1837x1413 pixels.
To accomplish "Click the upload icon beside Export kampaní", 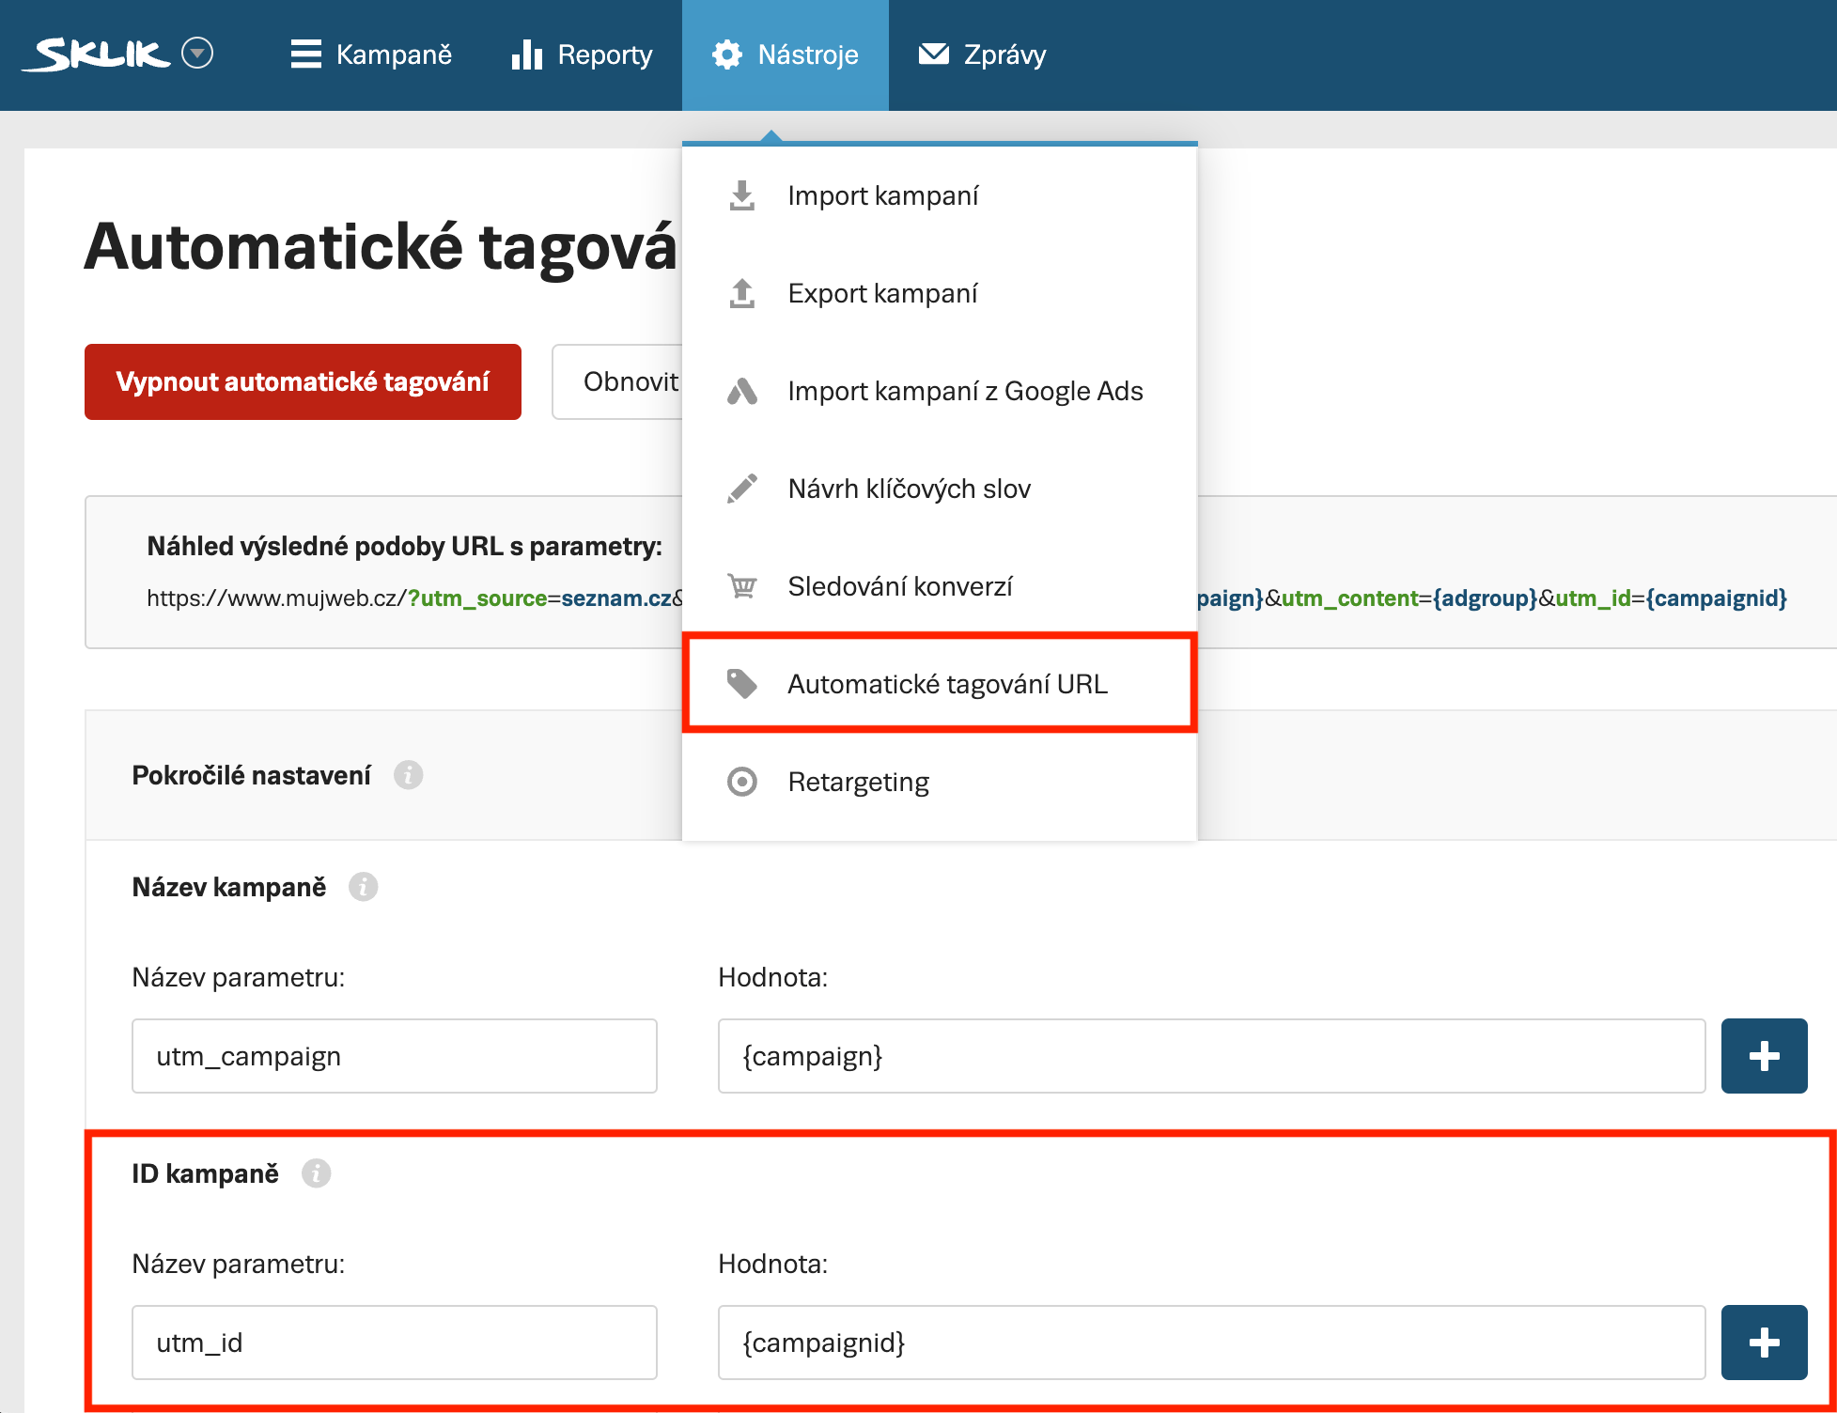I will (x=742, y=293).
